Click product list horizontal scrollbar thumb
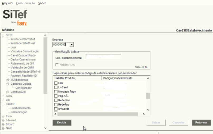 pyautogui.click(x=98, y=114)
